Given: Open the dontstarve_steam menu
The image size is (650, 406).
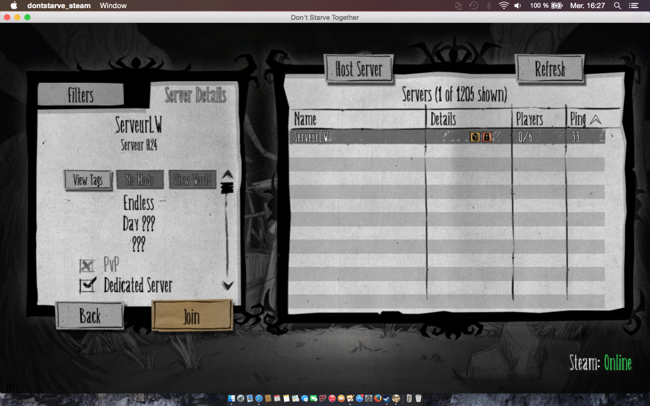Looking at the screenshot, I should pyautogui.click(x=59, y=5).
